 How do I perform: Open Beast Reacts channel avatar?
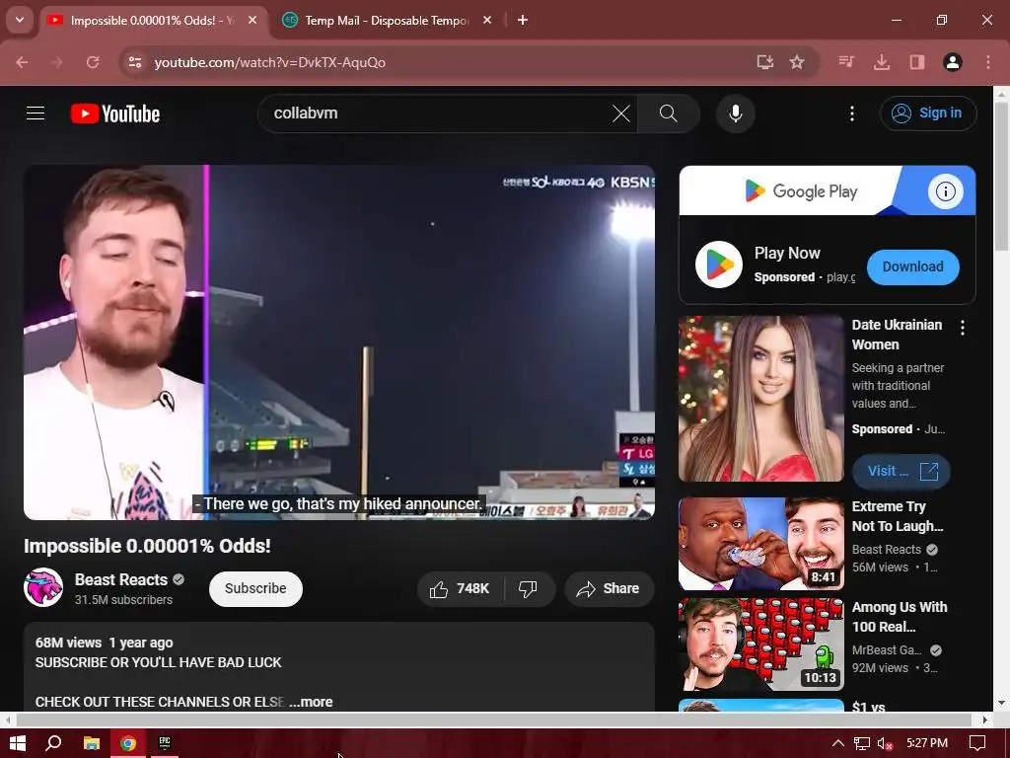pyautogui.click(x=43, y=587)
